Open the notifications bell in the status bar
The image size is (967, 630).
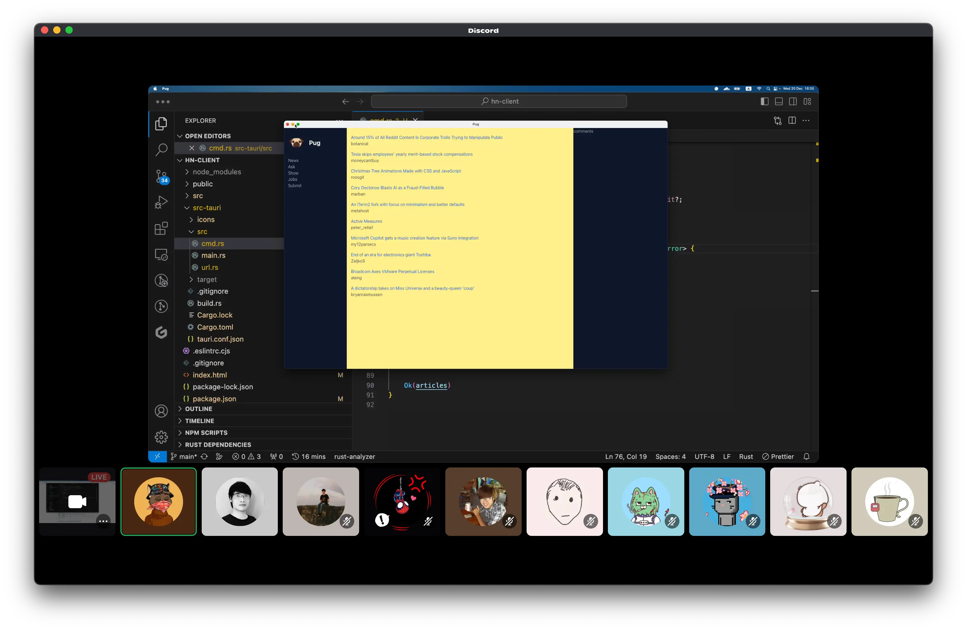(807, 456)
